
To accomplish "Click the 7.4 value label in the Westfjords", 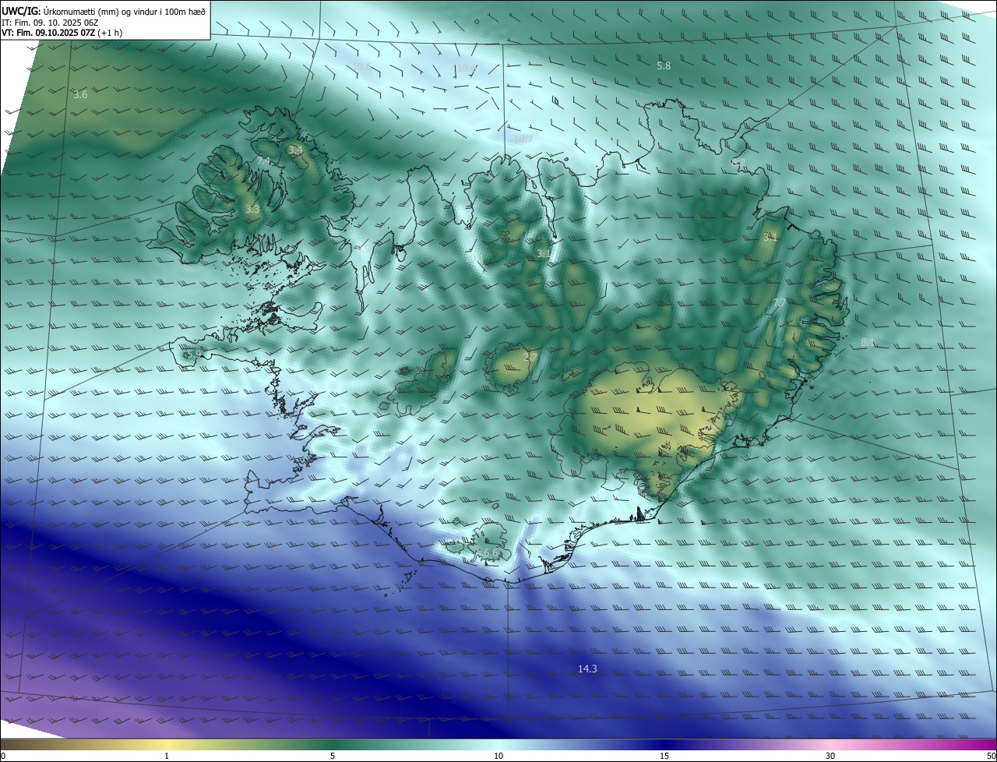I will pos(263,161).
